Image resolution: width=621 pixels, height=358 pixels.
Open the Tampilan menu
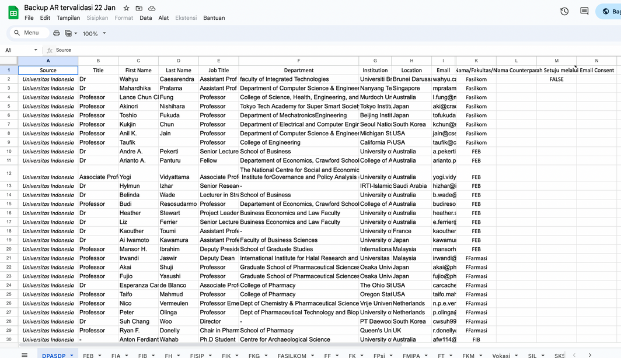pos(68,18)
